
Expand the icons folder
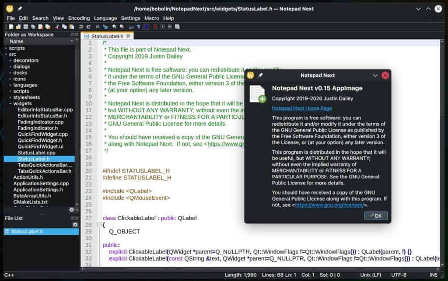(x=10, y=79)
